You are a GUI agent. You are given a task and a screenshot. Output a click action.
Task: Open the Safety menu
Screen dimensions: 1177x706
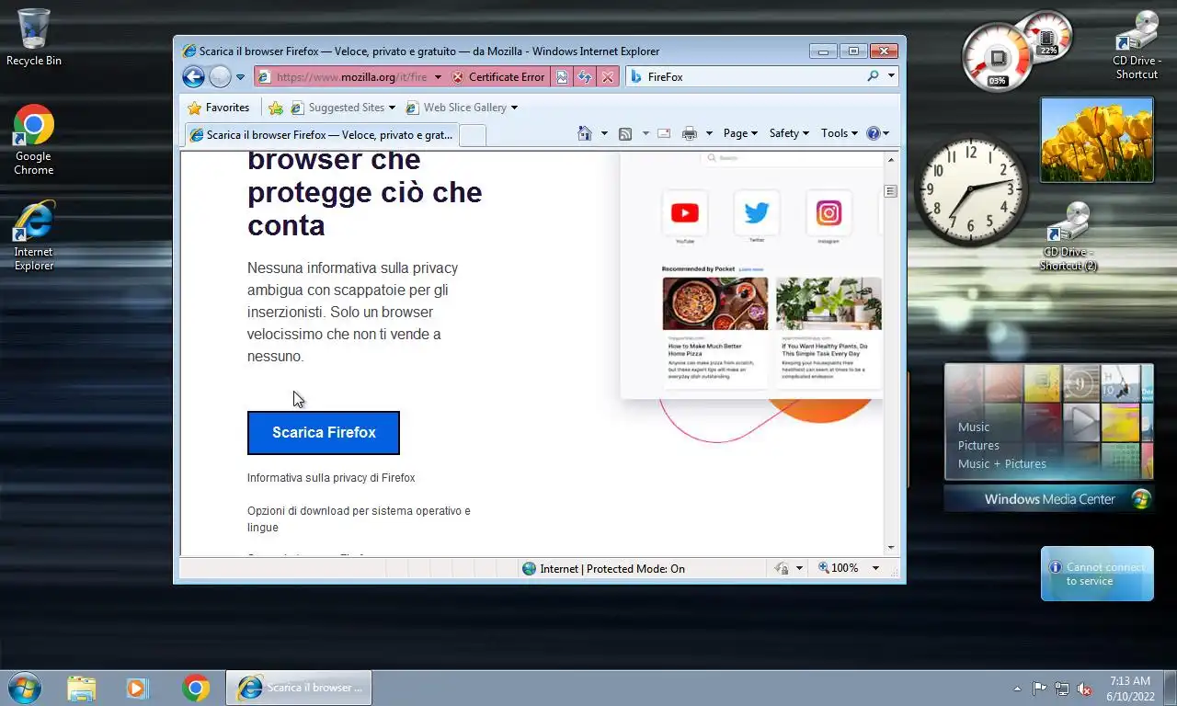(789, 133)
